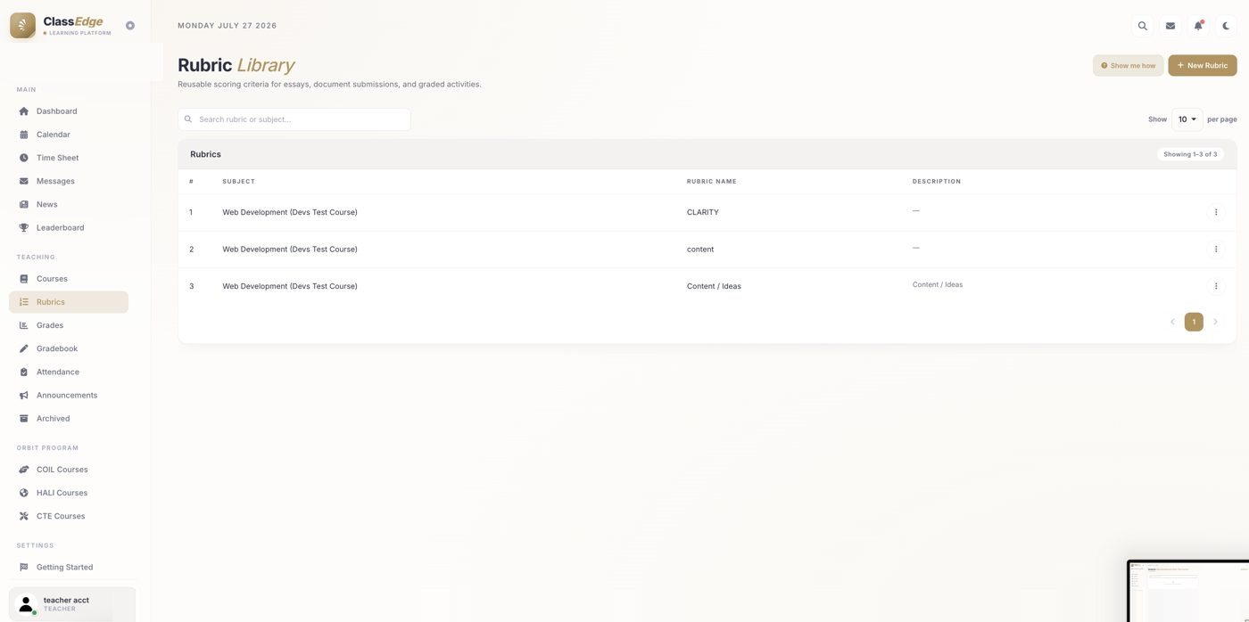Open Time Sheet page

[69, 158]
